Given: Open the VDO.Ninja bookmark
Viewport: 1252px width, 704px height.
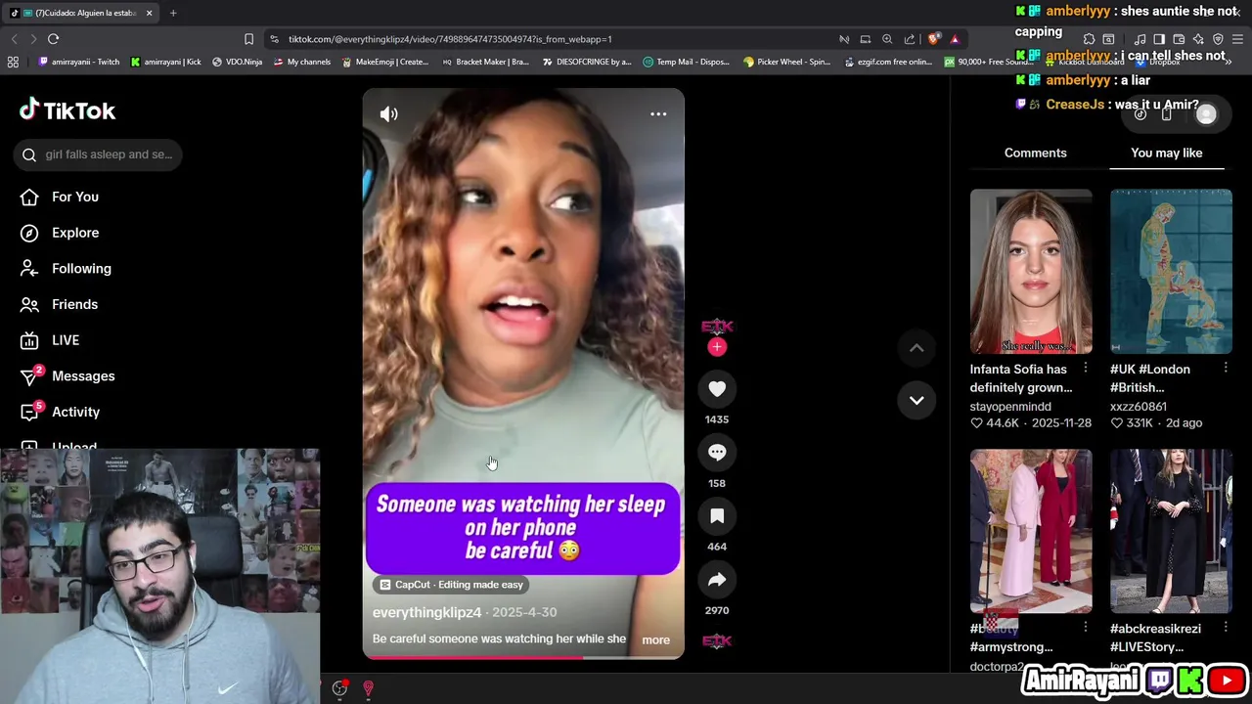Looking at the screenshot, I should tap(237, 62).
